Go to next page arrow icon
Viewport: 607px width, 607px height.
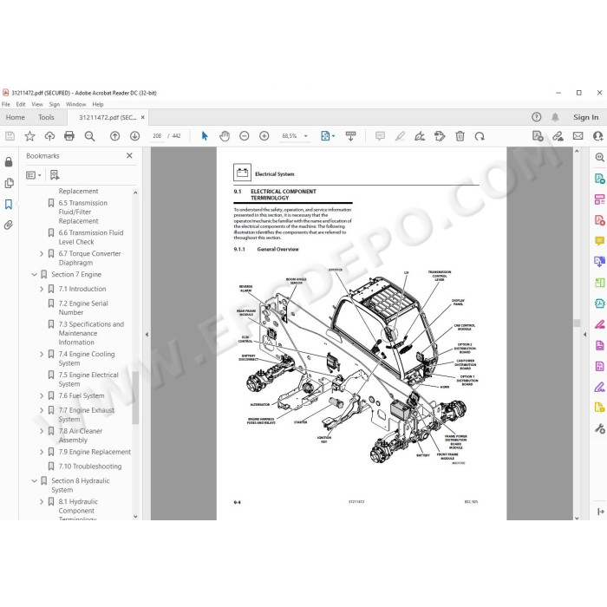point(134,136)
